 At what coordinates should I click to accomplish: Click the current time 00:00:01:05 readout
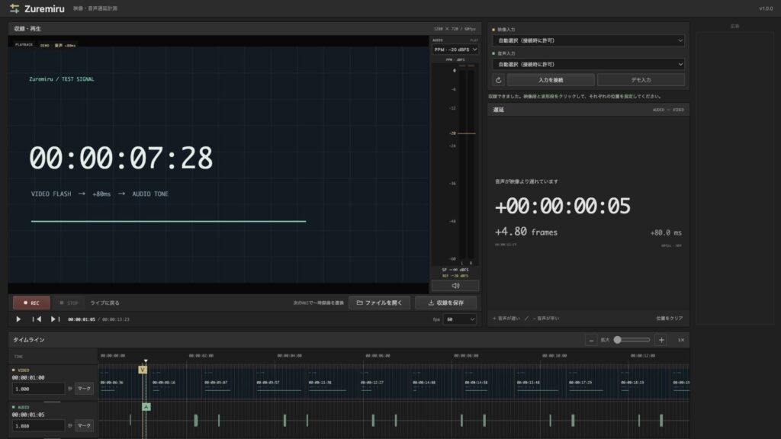pos(81,319)
